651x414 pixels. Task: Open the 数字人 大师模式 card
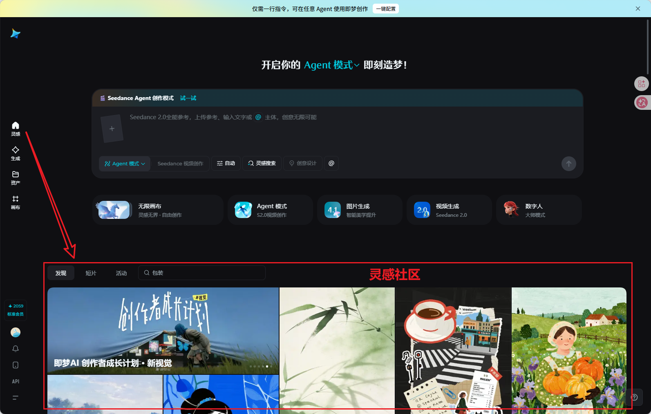click(539, 210)
